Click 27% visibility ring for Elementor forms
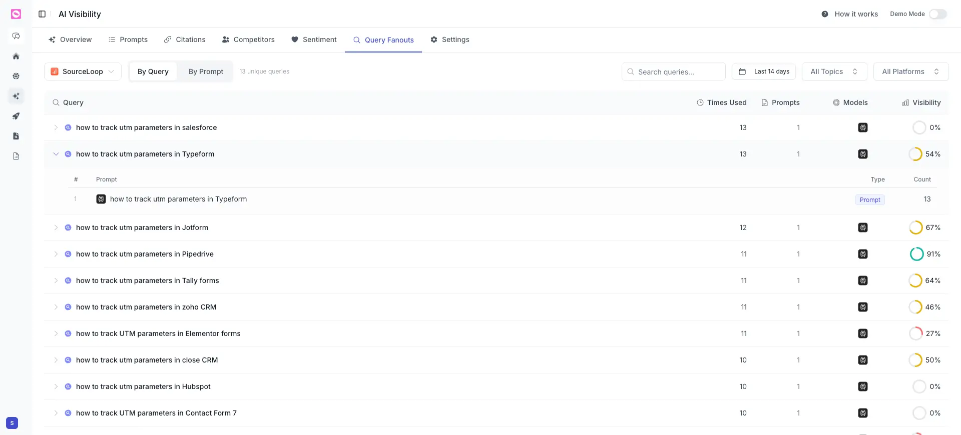This screenshot has width=961, height=435. 916,333
